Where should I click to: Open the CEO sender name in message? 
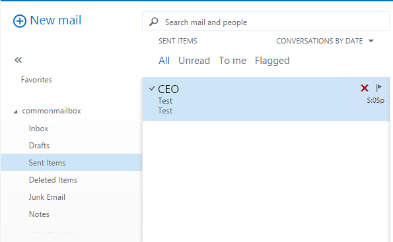[x=168, y=89]
